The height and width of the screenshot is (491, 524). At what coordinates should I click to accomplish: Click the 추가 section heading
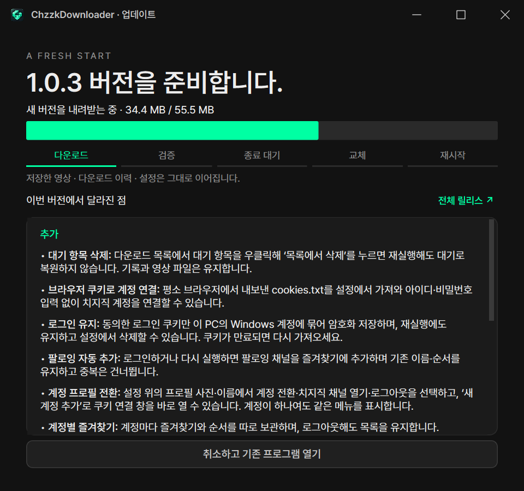point(49,234)
